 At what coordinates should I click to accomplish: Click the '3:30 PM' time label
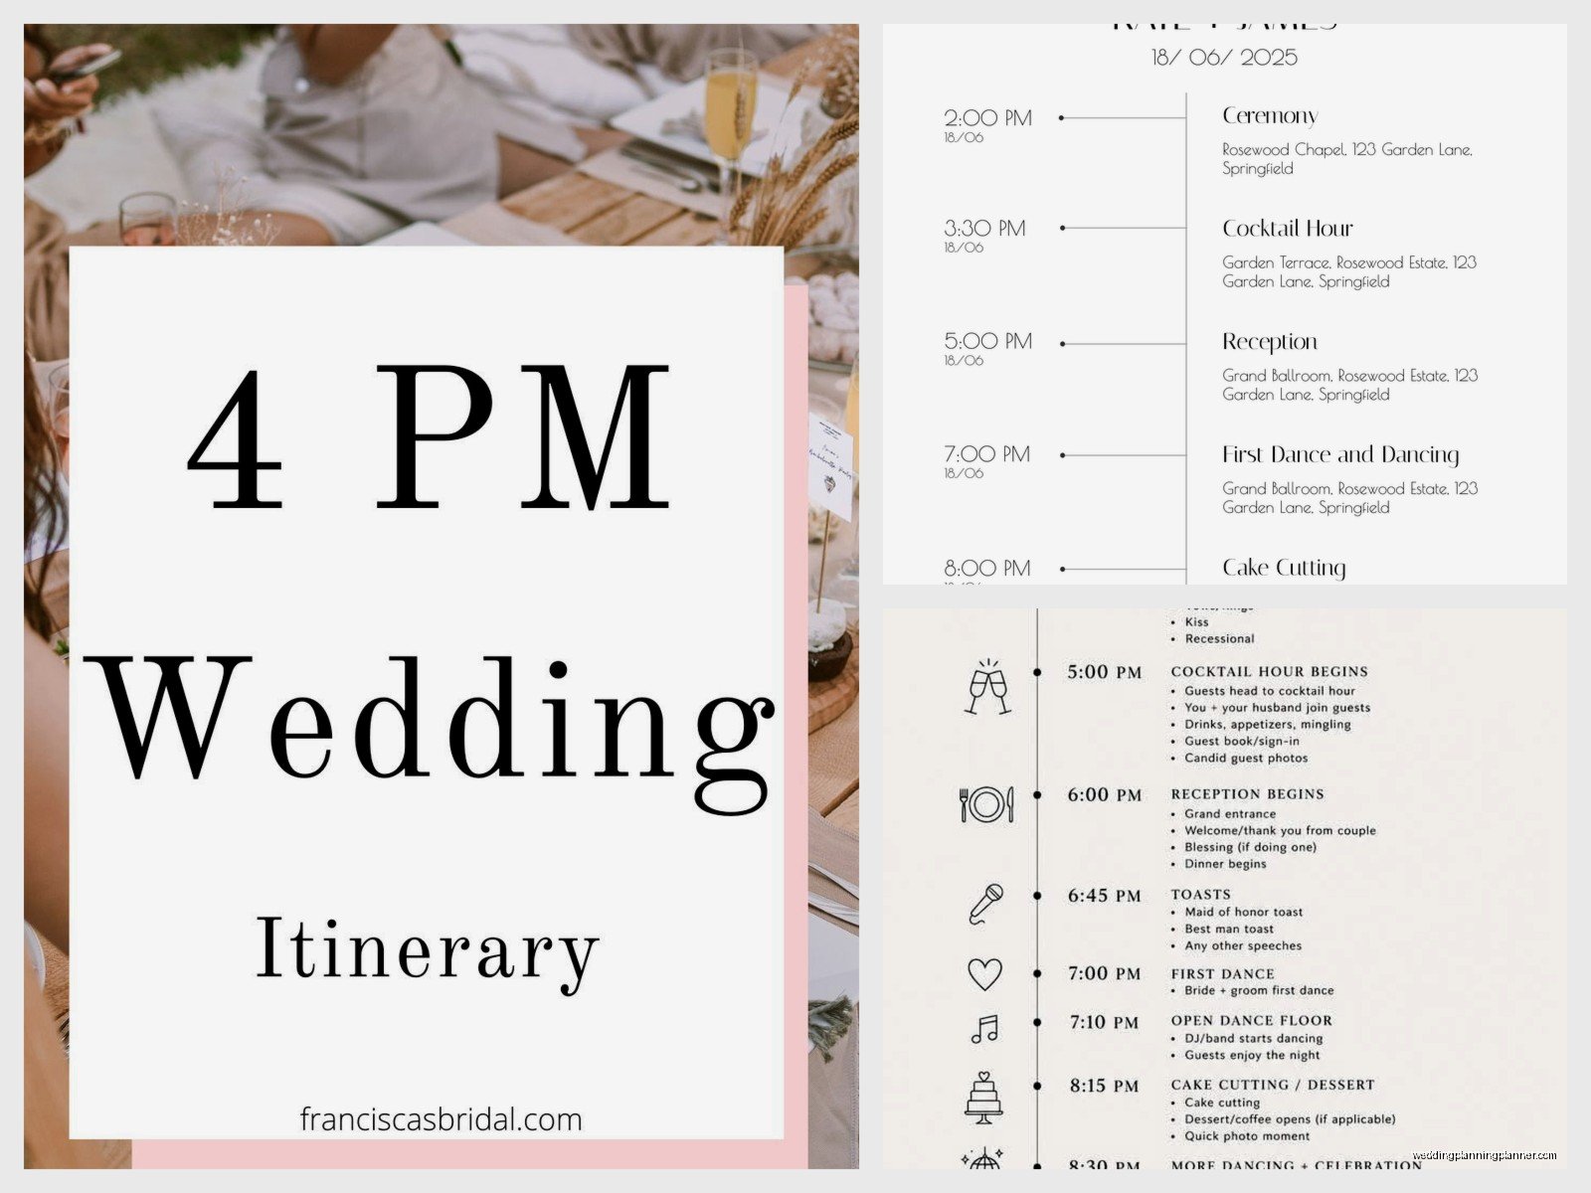(984, 228)
